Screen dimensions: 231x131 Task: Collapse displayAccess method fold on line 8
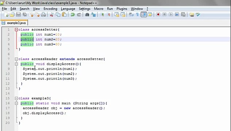pos(16,64)
